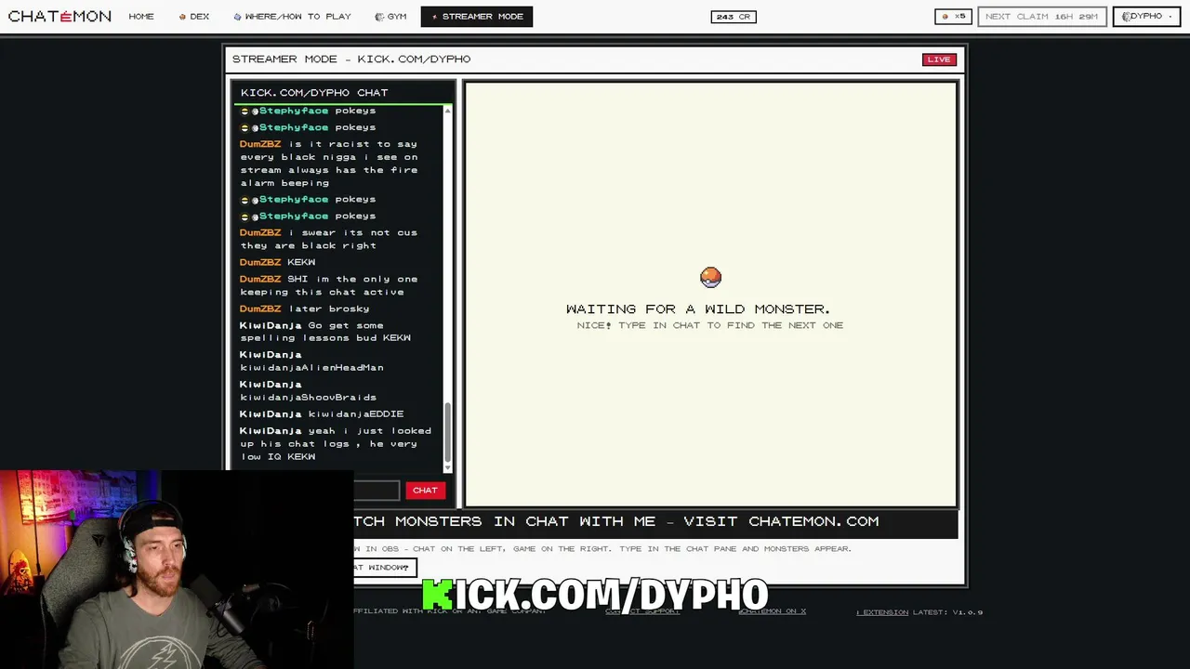The image size is (1190, 669).
Task: Click the red CHAT send button
Action: 425,490
